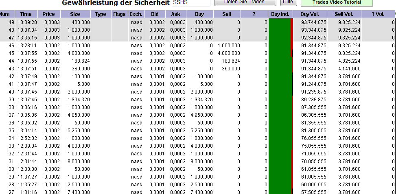Sort by the Exch. column header

point(136,14)
